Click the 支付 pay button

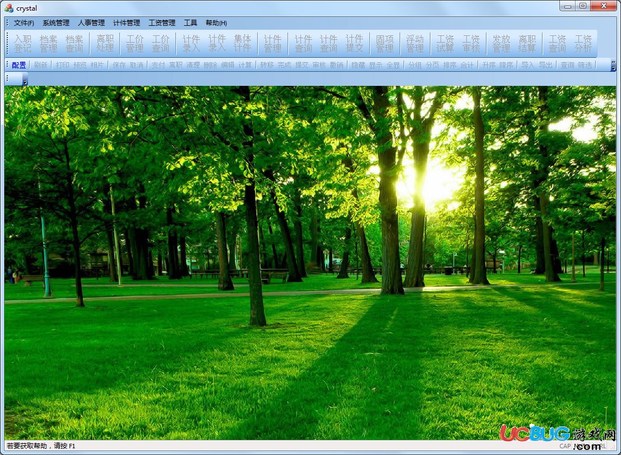click(159, 65)
